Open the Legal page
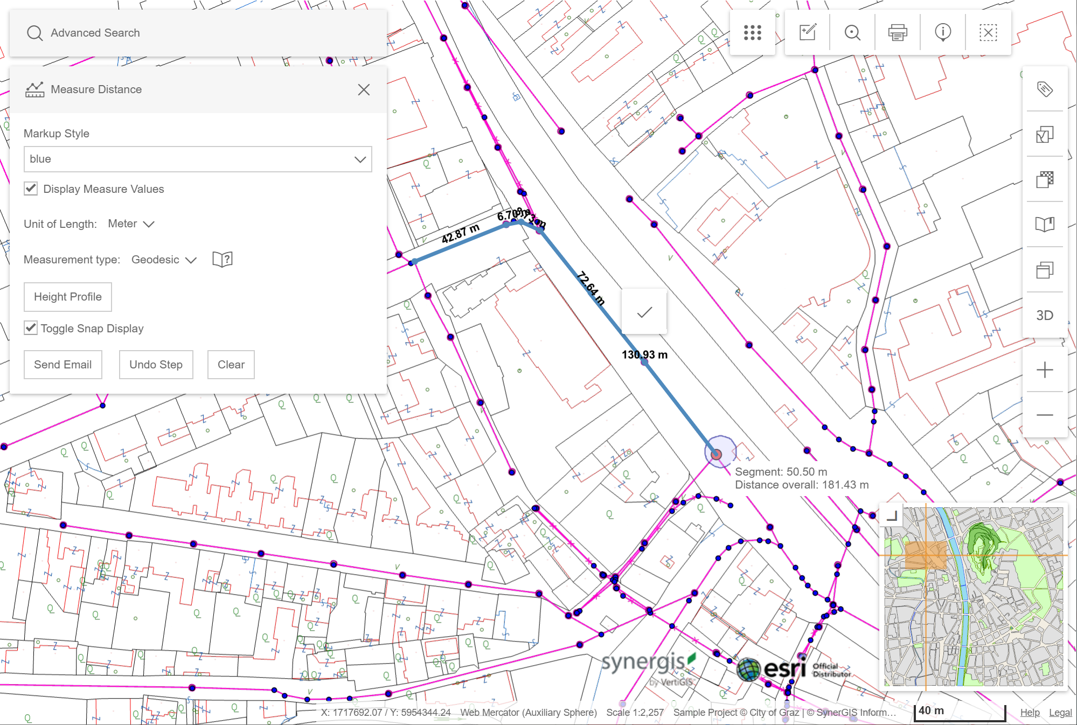 1060,712
